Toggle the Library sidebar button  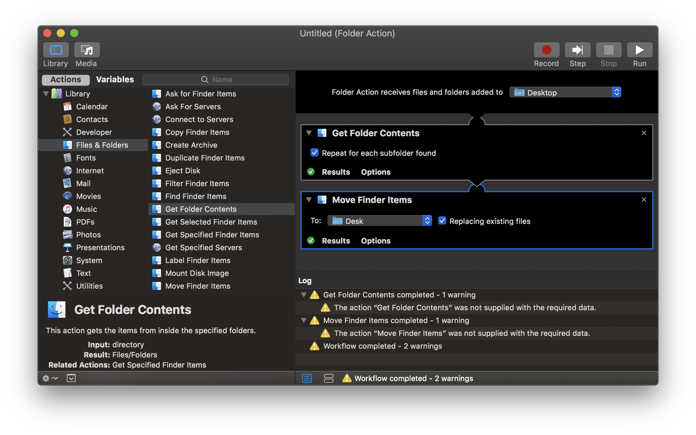[x=56, y=50]
